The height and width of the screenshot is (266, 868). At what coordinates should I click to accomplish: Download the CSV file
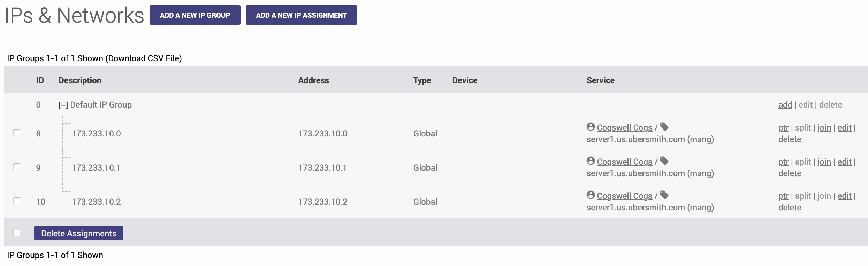[144, 58]
